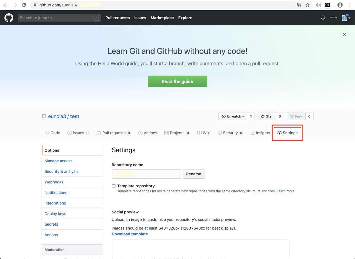Viewport: 355px width, 259px height.
Task: Click the Fork button
Action: point(296,116)
